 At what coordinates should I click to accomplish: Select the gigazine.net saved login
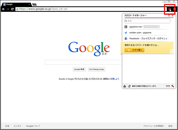point(147,27)
